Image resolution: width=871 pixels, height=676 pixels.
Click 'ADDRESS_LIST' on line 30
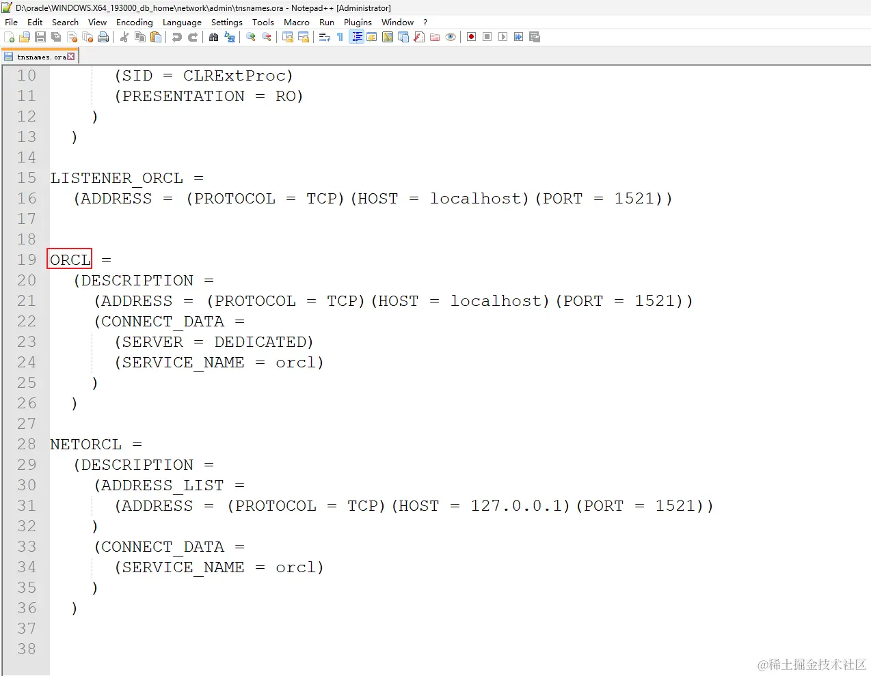pos(163,485)
